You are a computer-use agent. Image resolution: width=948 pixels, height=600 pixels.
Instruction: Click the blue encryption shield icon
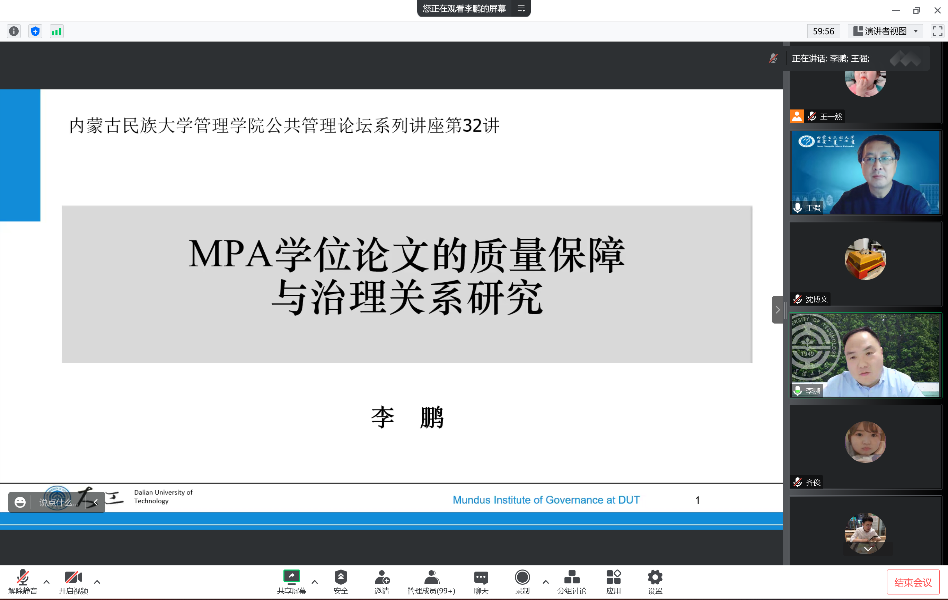[x=35, y=31]
